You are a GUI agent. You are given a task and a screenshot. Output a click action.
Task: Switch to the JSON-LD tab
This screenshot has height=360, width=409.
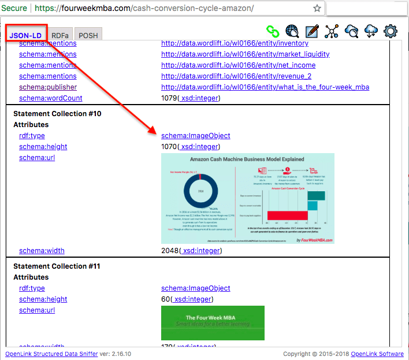pos(25,35)
